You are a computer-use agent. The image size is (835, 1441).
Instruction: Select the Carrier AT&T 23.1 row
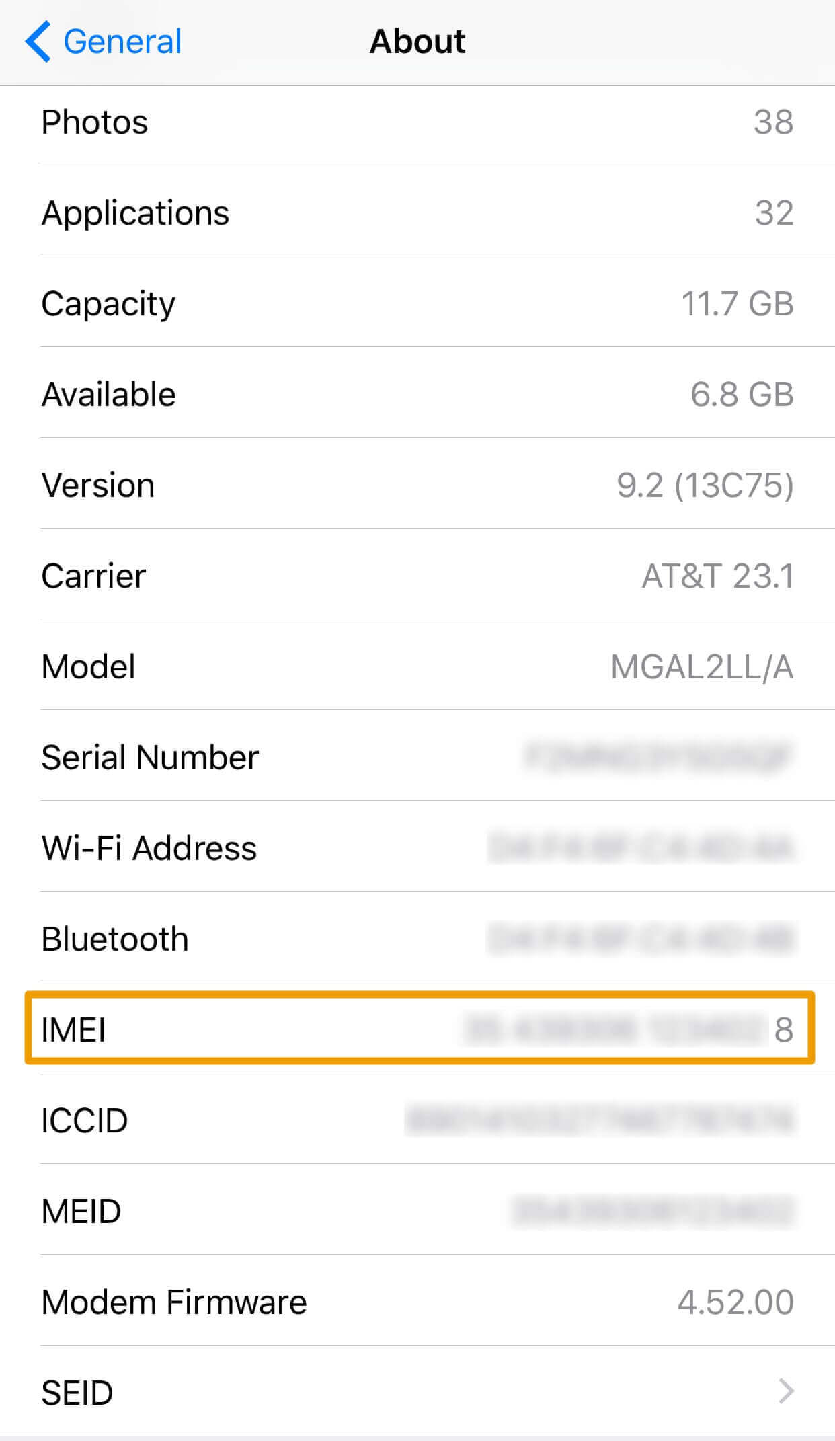417,574
